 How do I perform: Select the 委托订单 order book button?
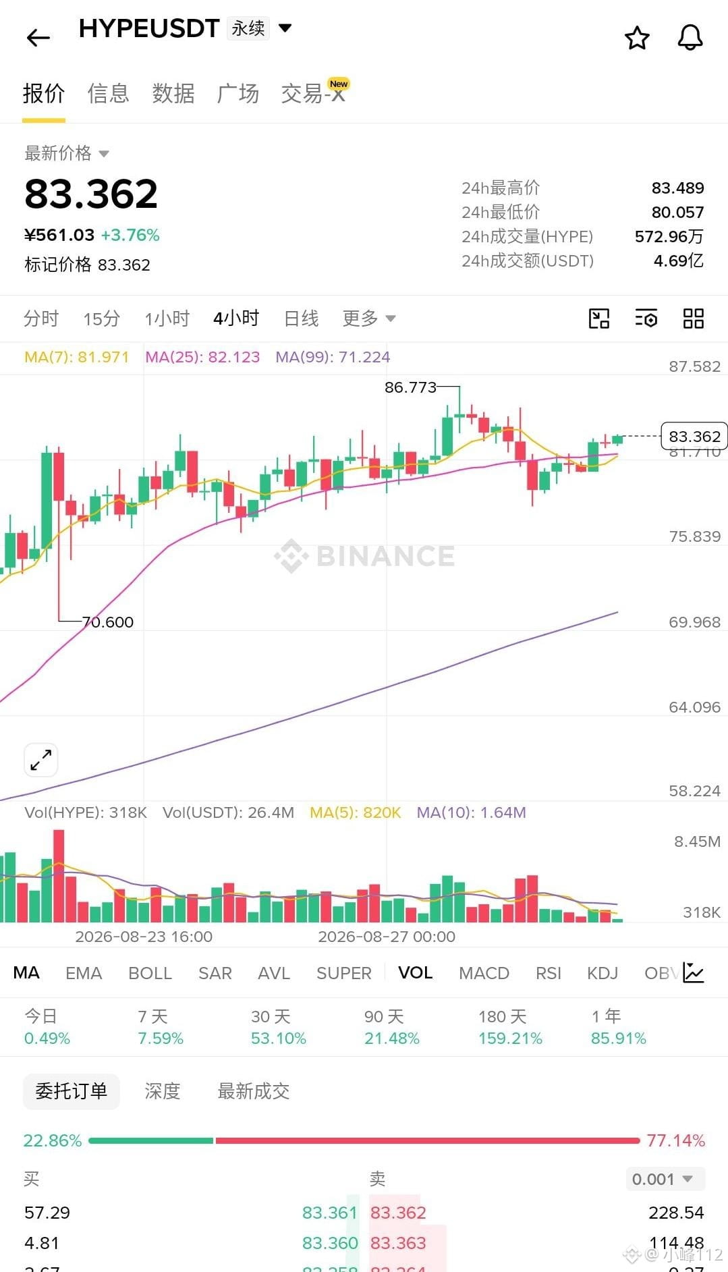click(72, 1091)
